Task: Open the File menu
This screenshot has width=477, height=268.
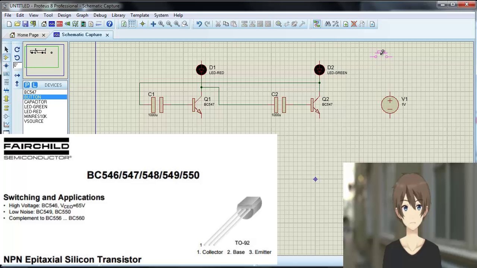Action: pyautogui.click(x=8, y=15)
